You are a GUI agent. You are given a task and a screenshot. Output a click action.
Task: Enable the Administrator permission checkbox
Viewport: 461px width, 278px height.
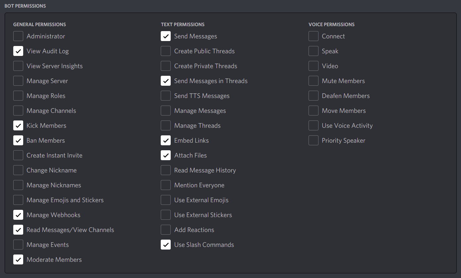[18, 36]
